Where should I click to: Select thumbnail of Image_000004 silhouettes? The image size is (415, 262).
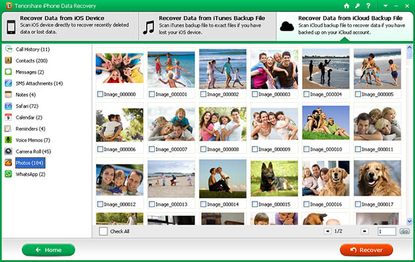[x=326, y=69]
